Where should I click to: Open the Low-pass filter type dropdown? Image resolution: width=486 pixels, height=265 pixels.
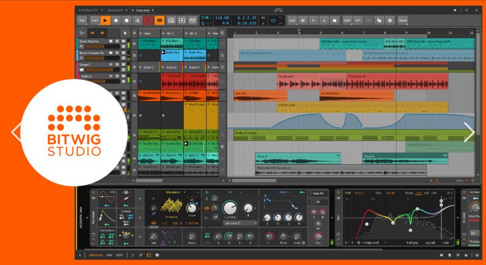[x=241, y=223]
